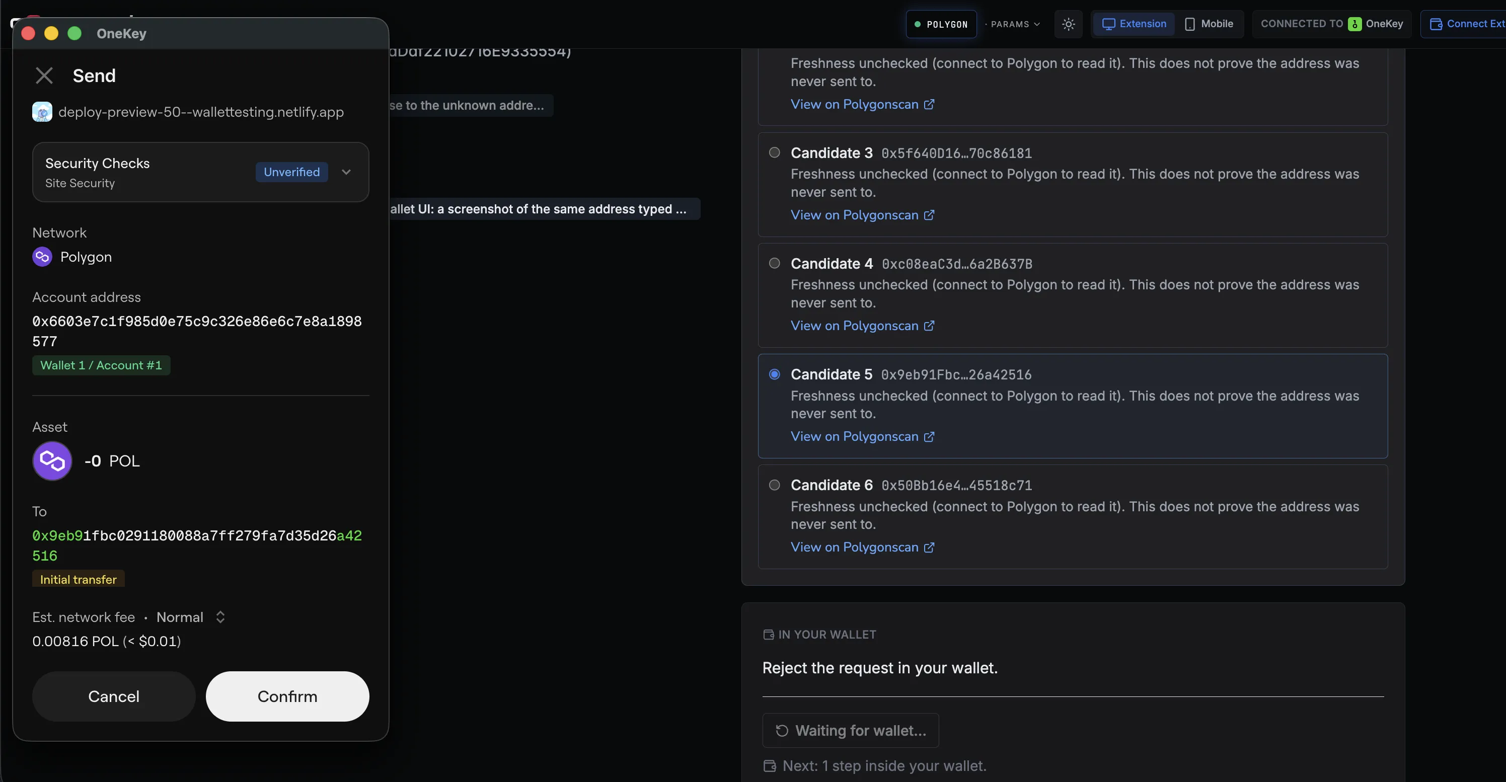Click the OneKey connected wallet icon
This screenshot has width=1506, height=782.
point(1354,24)
